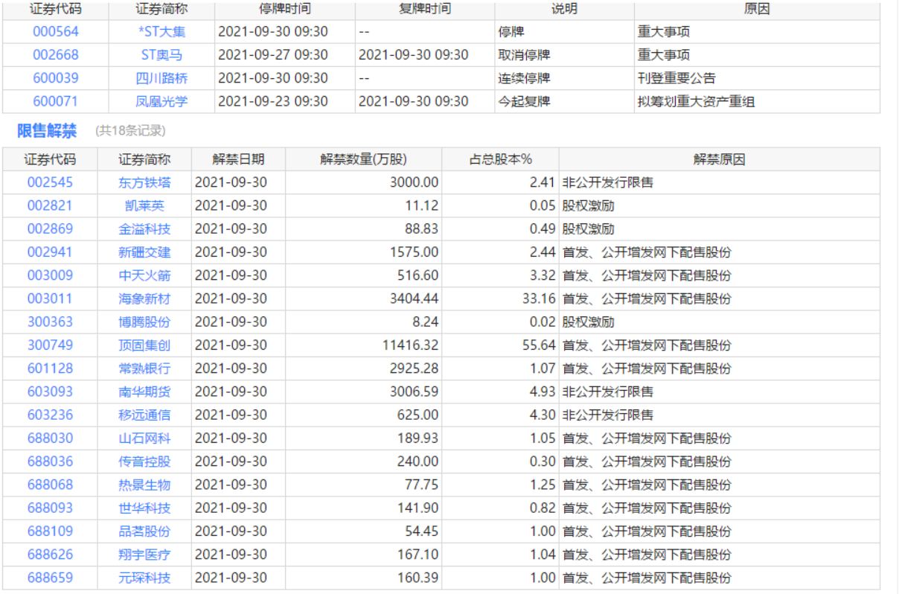Click the 东方铁塔 stock name
The height and width of the screenshot is (594, 899).
144,182
